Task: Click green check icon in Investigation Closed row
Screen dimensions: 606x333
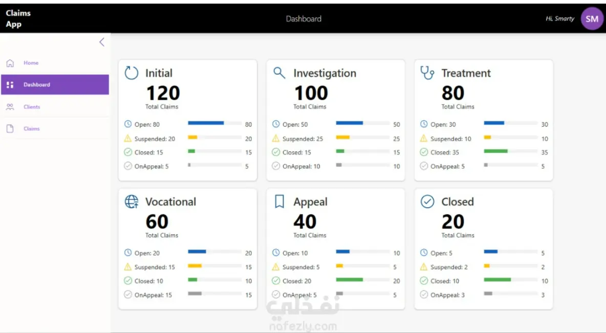Action: [275, 152]
